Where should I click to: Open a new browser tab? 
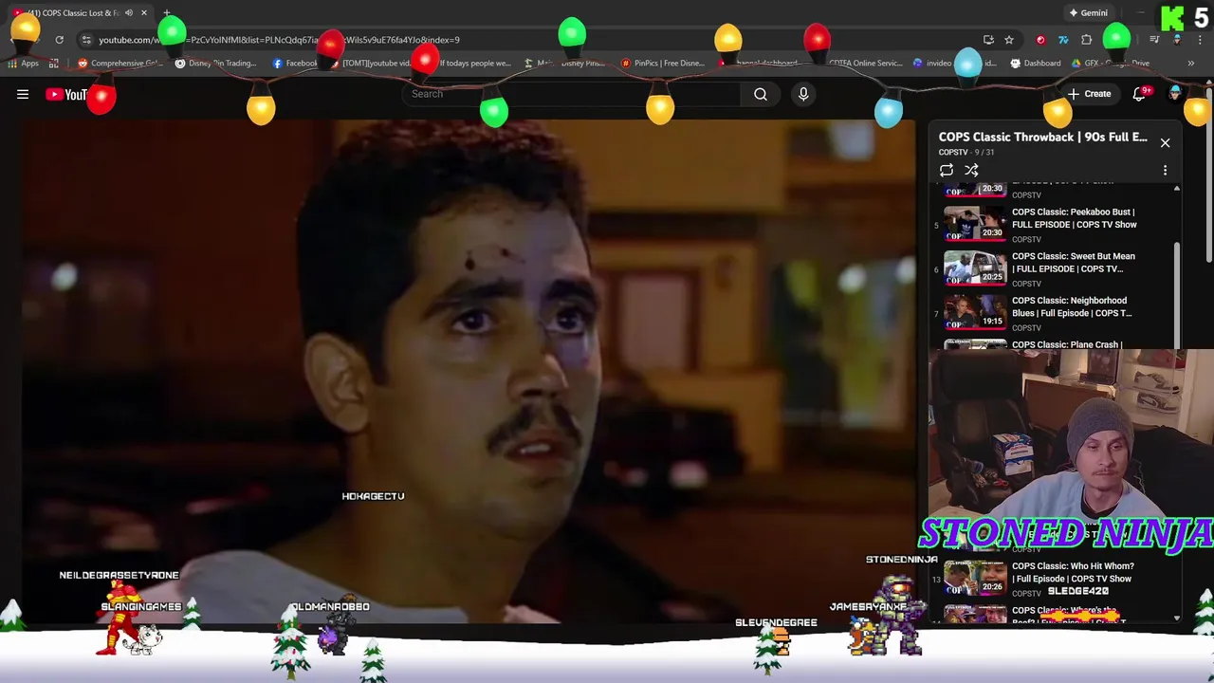tap(167, 13)
